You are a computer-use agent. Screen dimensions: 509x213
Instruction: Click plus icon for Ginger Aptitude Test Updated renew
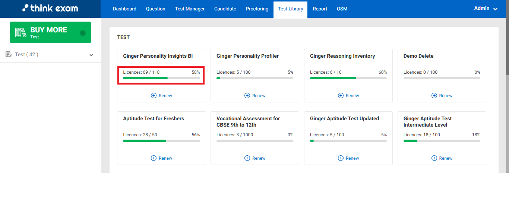(341, 158)
